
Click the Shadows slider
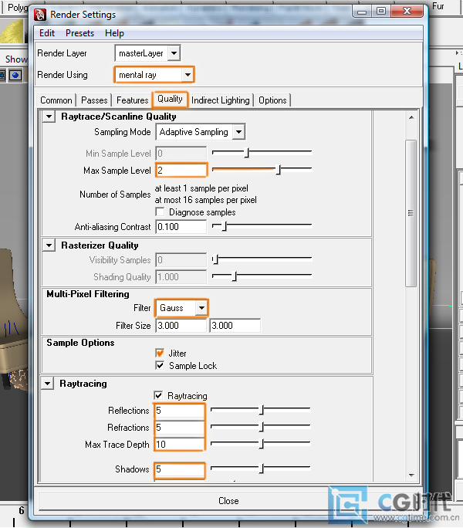(x=260, y=468)
